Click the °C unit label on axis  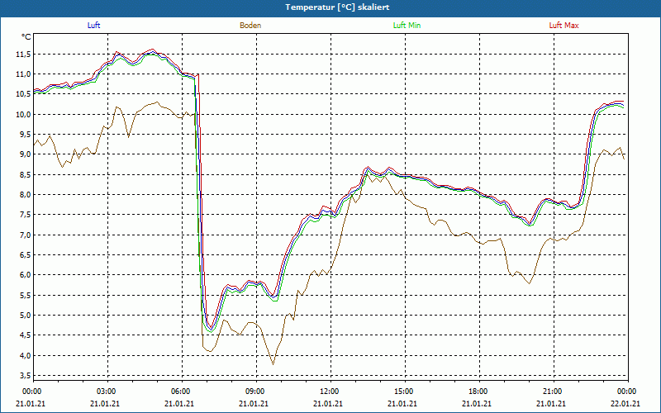click(x=26, y=37)
